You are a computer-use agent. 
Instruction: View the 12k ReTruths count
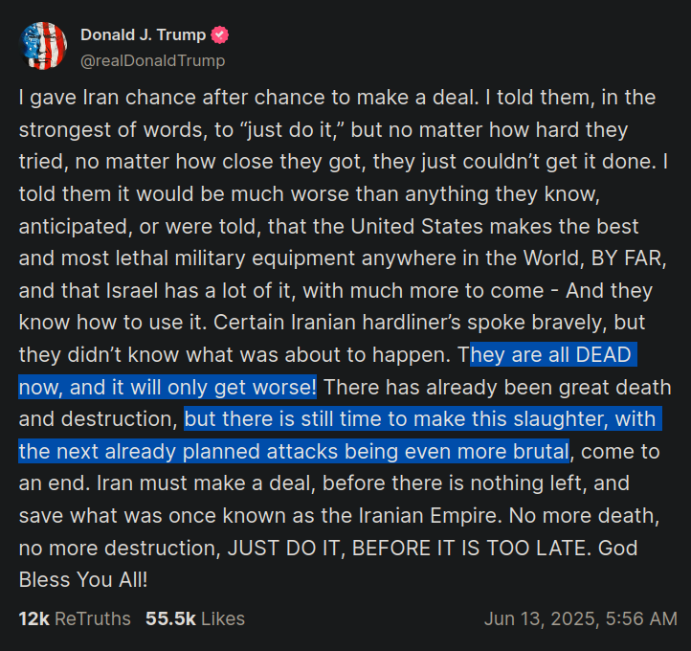tap(75, 618)
